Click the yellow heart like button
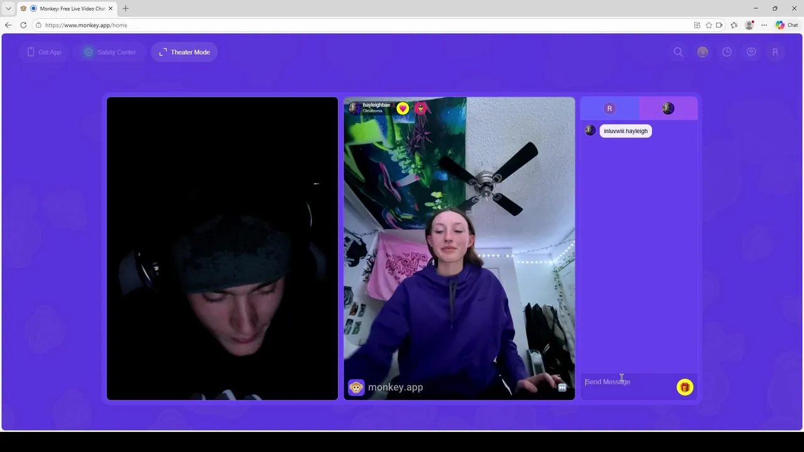This screenshot has height=452, width=804. click(403, 109)
